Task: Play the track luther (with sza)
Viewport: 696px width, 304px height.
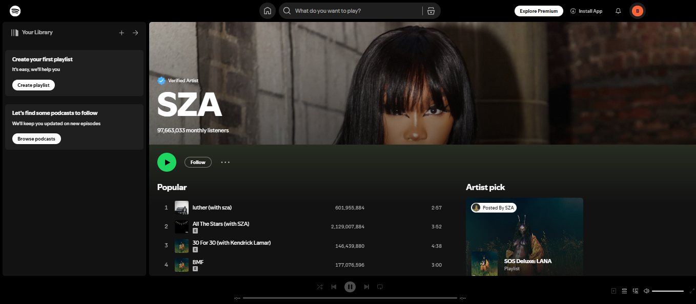Action: [211, 207]
